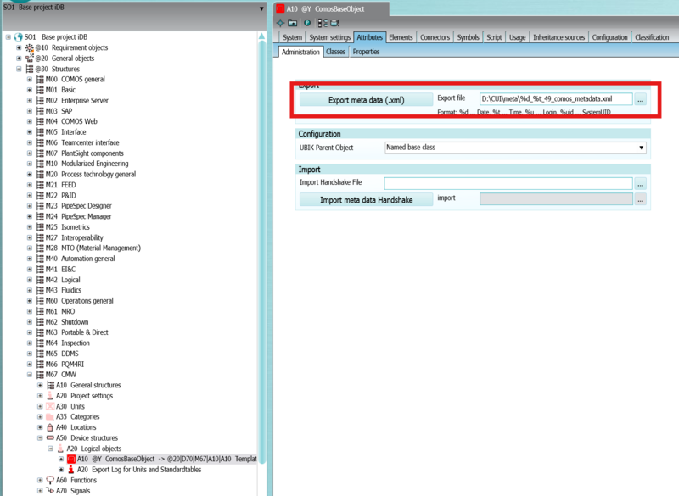The width and height of the screenshot is (679, 496).
Task: Open the folder icon on the object toolbar
Action: 291,24
